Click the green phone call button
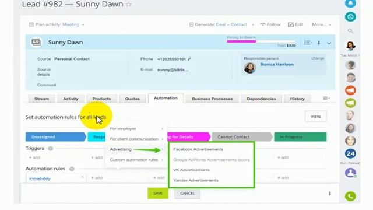Screen dimensions: 373x210 click(x=350, y=196)
